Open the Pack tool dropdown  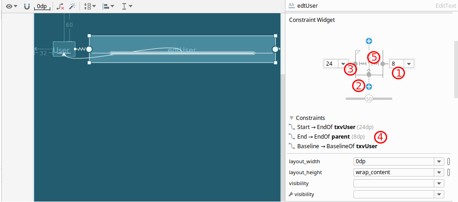90,6
